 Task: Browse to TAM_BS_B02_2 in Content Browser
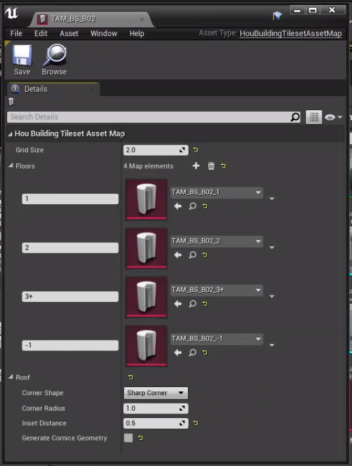coord(192,255)
